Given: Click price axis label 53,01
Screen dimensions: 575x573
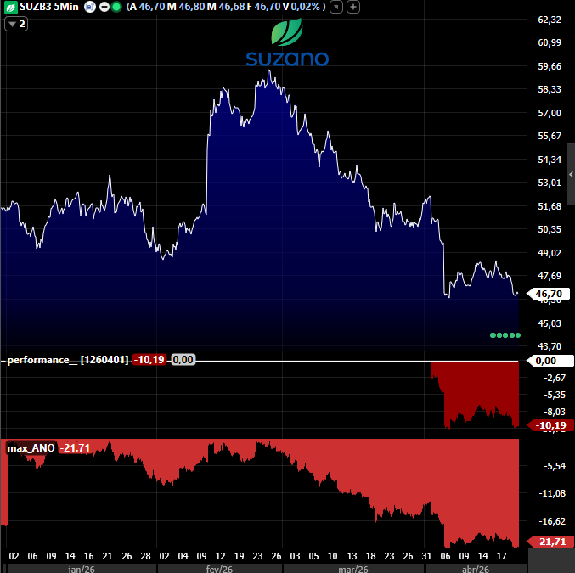Looking at the screenshot, I should click(x=550, y=183).
